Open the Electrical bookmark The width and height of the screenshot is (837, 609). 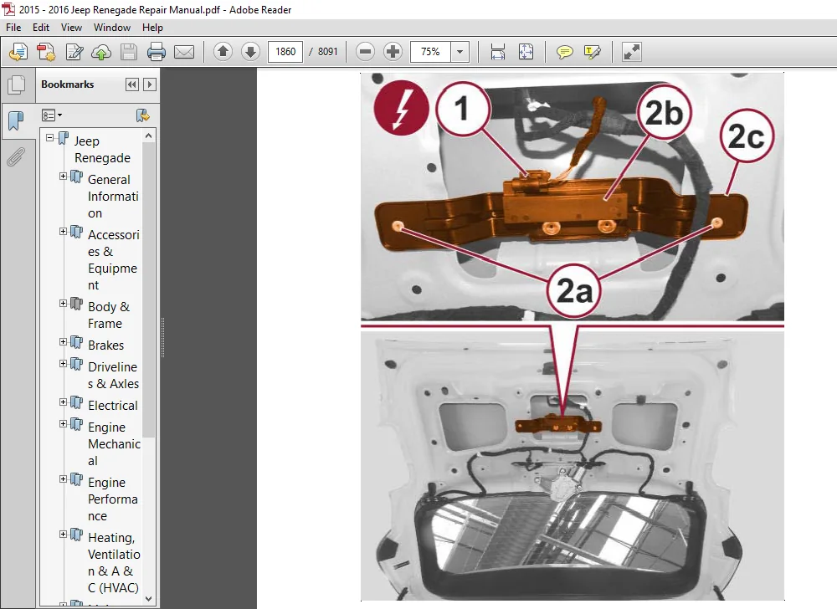113,406
